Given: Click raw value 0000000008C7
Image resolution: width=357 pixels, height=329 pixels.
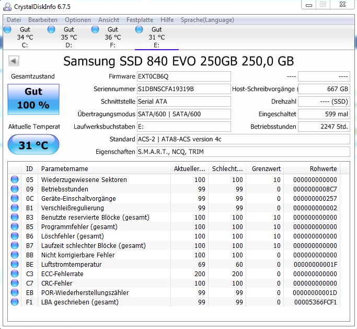Looking at the screenshot, I should point(315,189).
